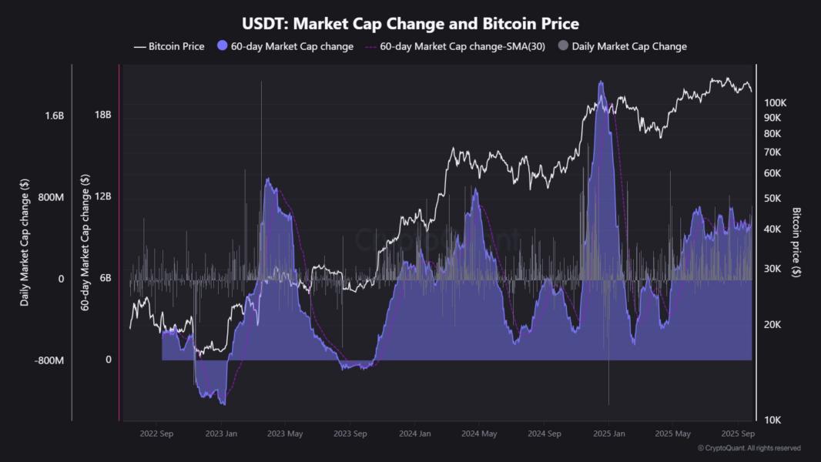The height and width of the screenshot is (462, 821).
Task: Toggle the Daily Market Cap Change series label
Action: 629,46
